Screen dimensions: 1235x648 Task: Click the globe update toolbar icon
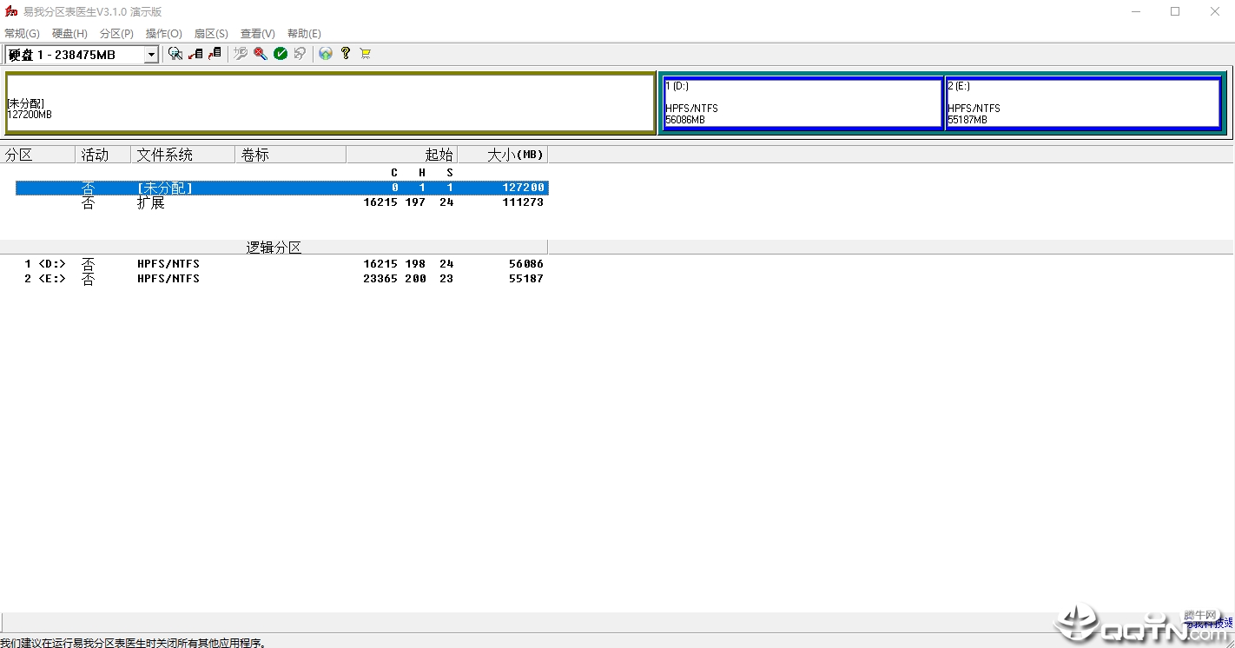pyautogui.click(x=326, y=54)
